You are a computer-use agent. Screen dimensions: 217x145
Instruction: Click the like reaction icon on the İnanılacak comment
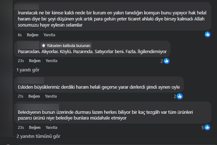click(208, 34)
